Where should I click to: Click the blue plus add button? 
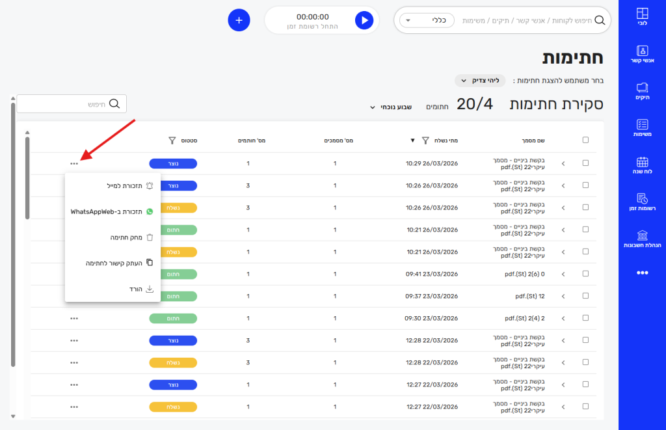tap(239, 20)
